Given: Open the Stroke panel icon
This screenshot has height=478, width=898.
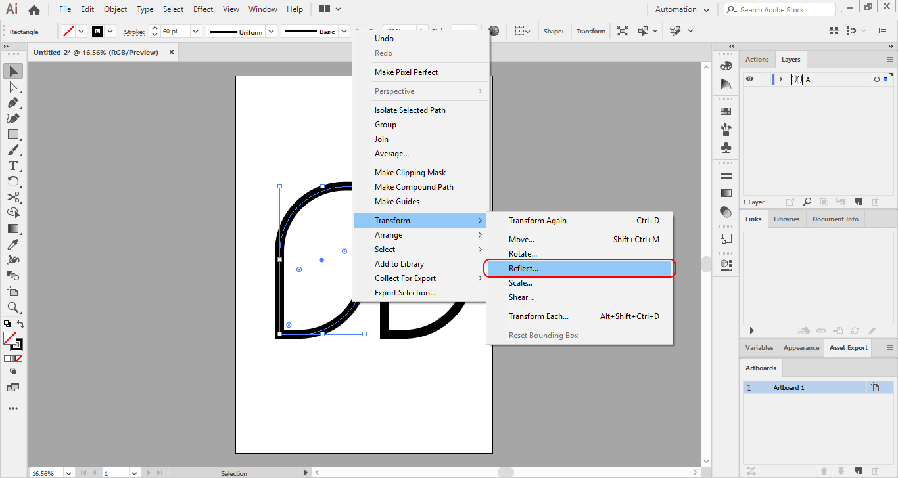Looking at the screenshot, I should [x=726, y=175].
